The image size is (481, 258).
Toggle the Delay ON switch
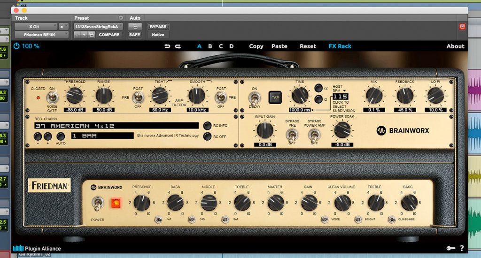click(254, 98)
